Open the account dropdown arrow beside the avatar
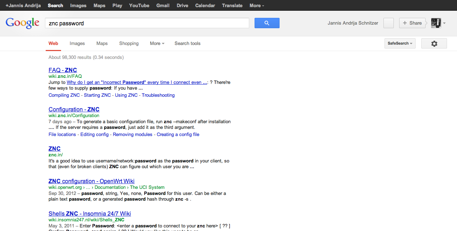Image resolution: width=457 pixels, height=231 pixels. (x=444, y=23)
